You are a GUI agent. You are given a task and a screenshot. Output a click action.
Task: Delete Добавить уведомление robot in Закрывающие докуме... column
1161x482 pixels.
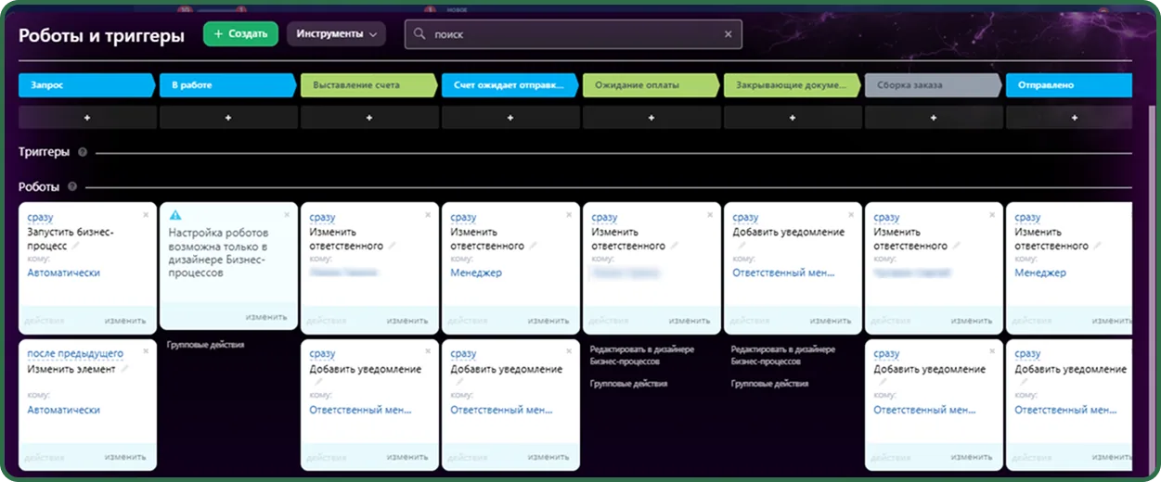click(x=851, y=214)
